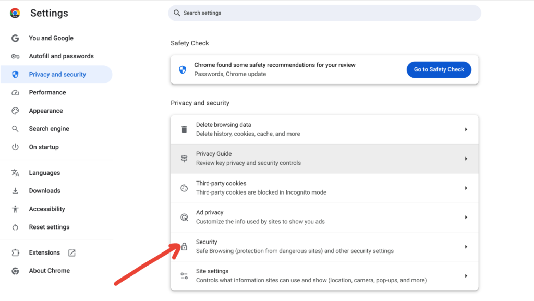Click the Chrome logo next to Settings

(15, 13)
